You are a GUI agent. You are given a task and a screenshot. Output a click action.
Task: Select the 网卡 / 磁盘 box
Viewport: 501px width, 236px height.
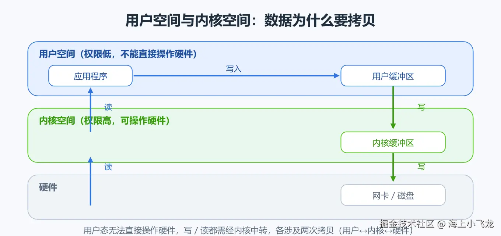[x=393, y=195]
